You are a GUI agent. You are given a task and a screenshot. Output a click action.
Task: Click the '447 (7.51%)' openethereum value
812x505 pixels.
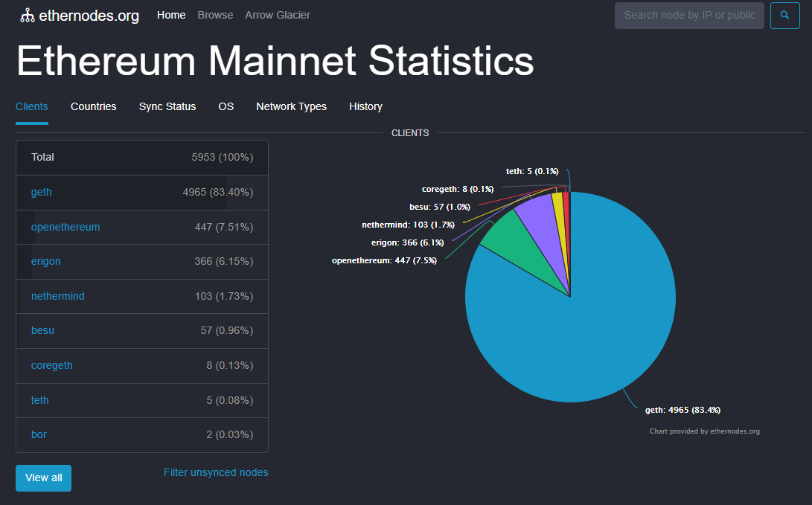point(224,227)
